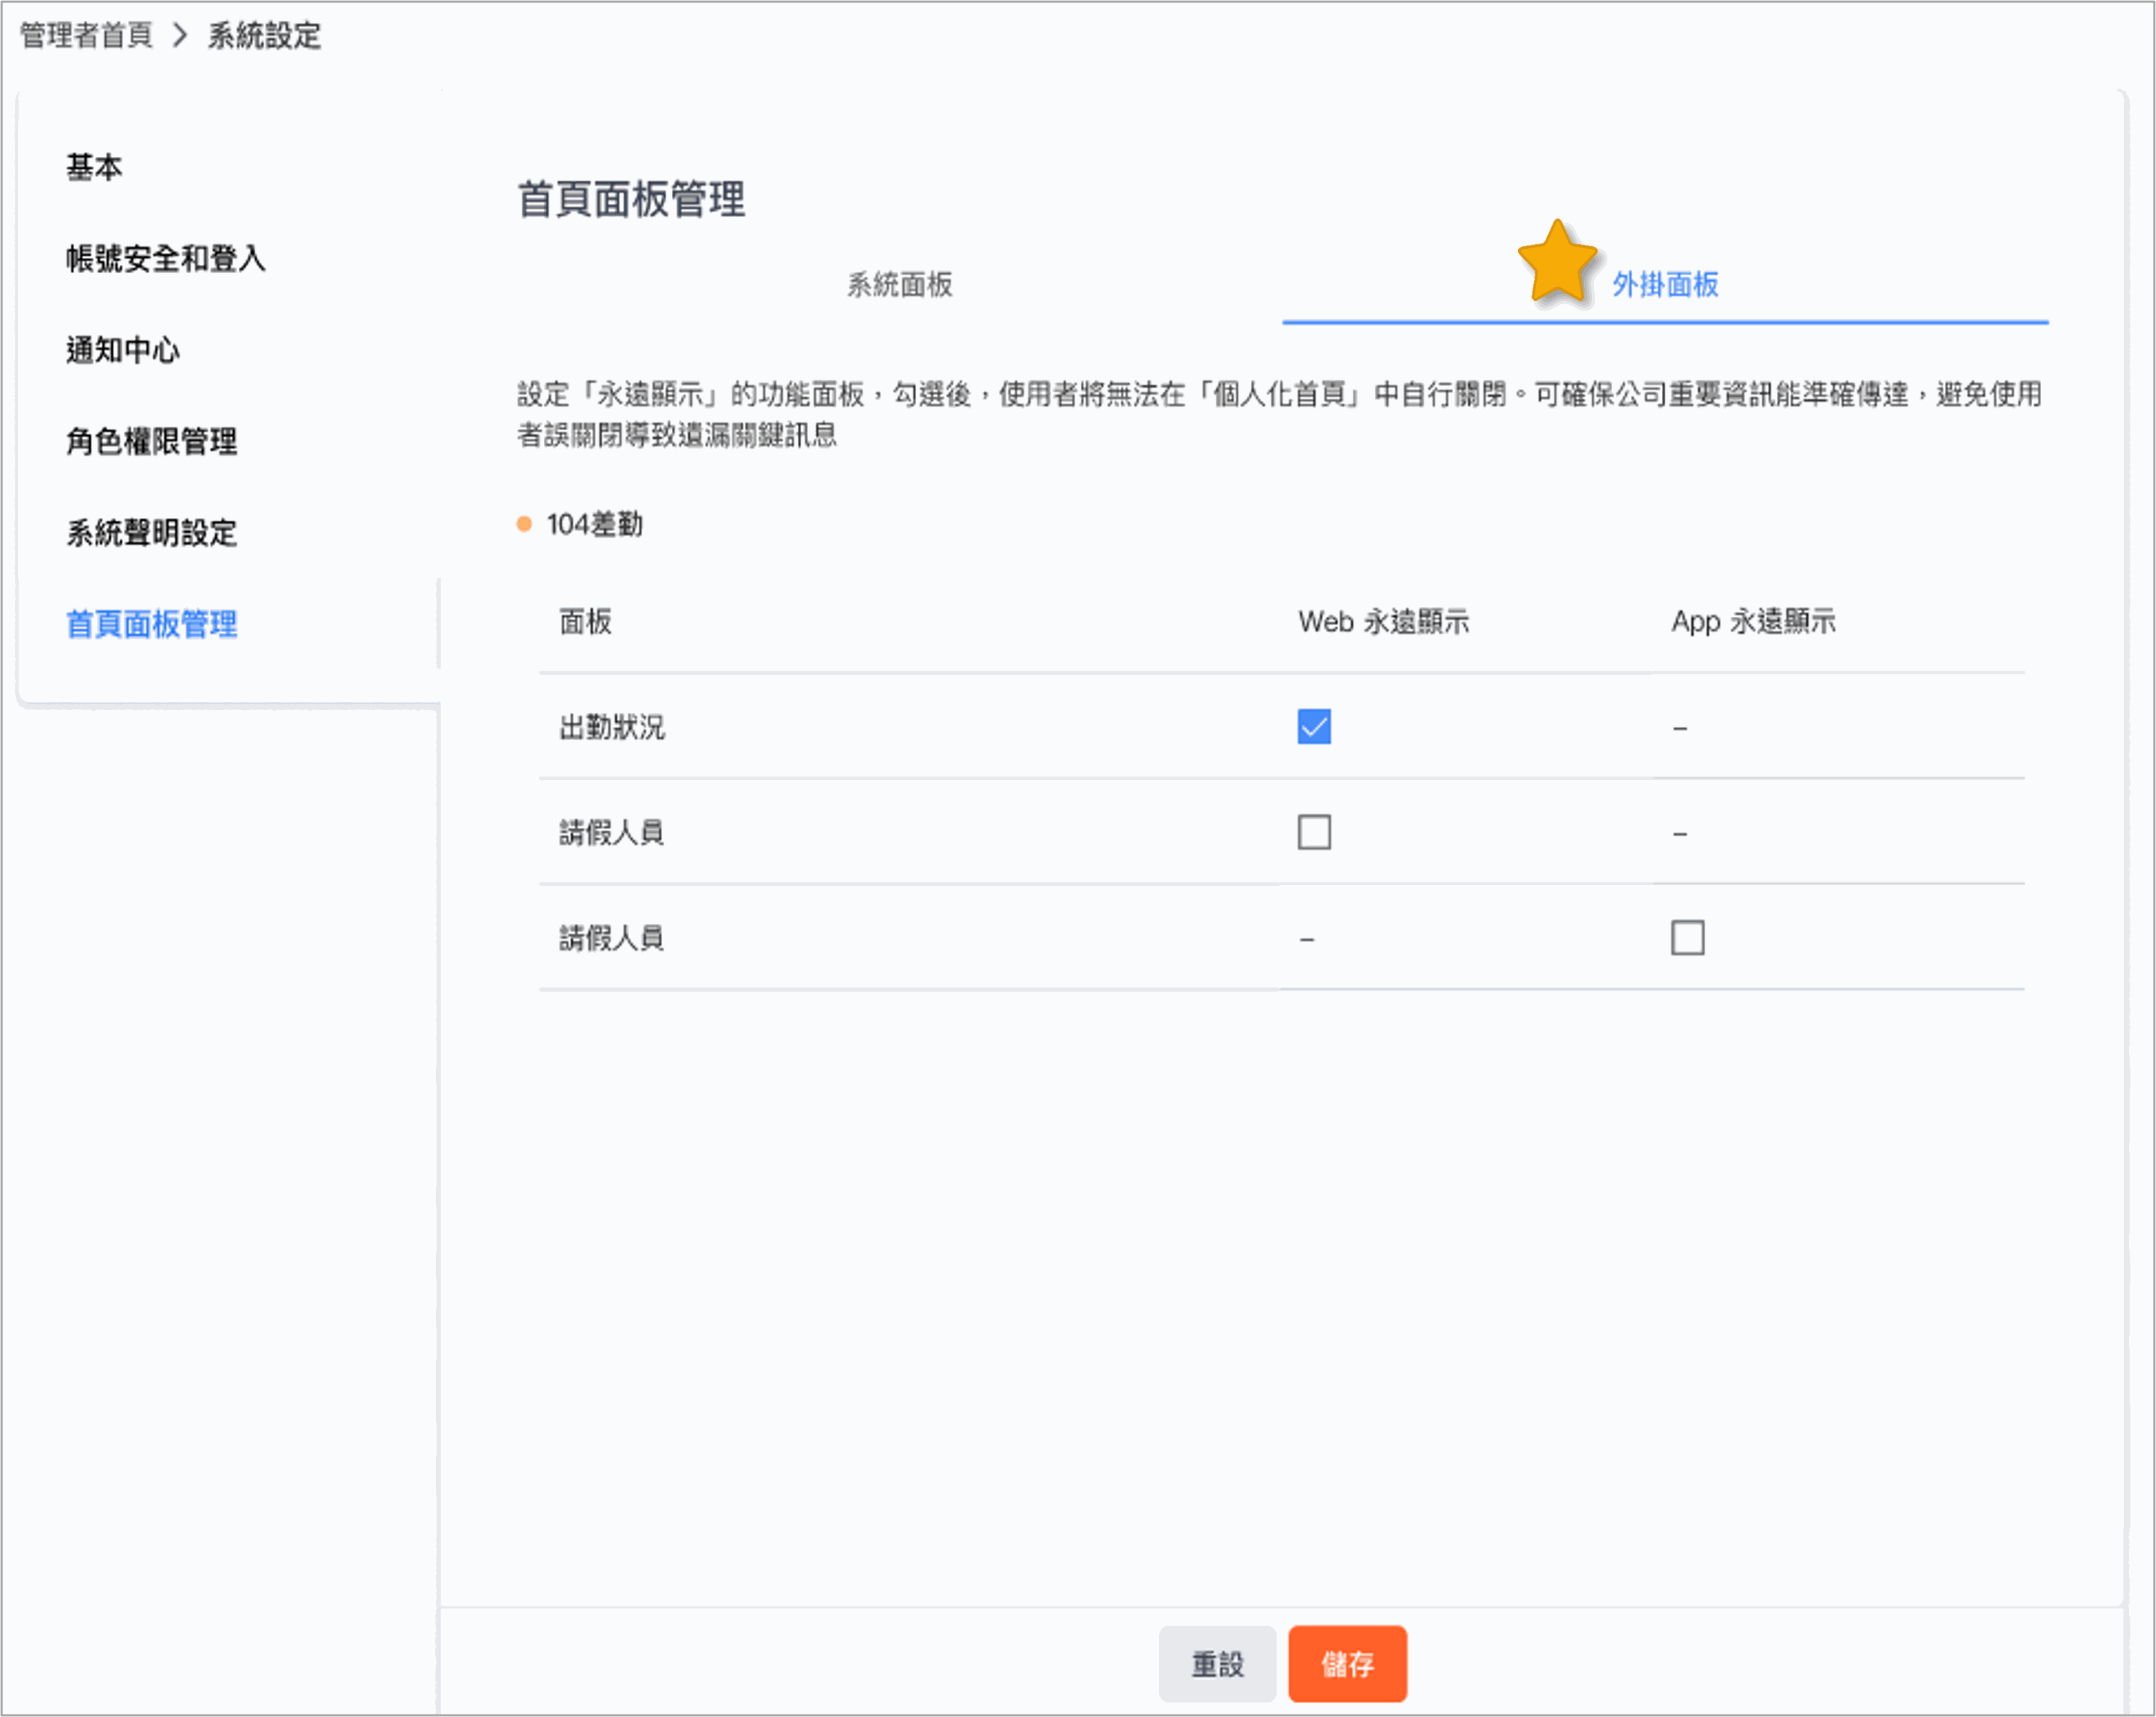Click the Web 永遠顯示 column header
This screenshot has height=1717, width=2156.
(x=1383, y=622)
